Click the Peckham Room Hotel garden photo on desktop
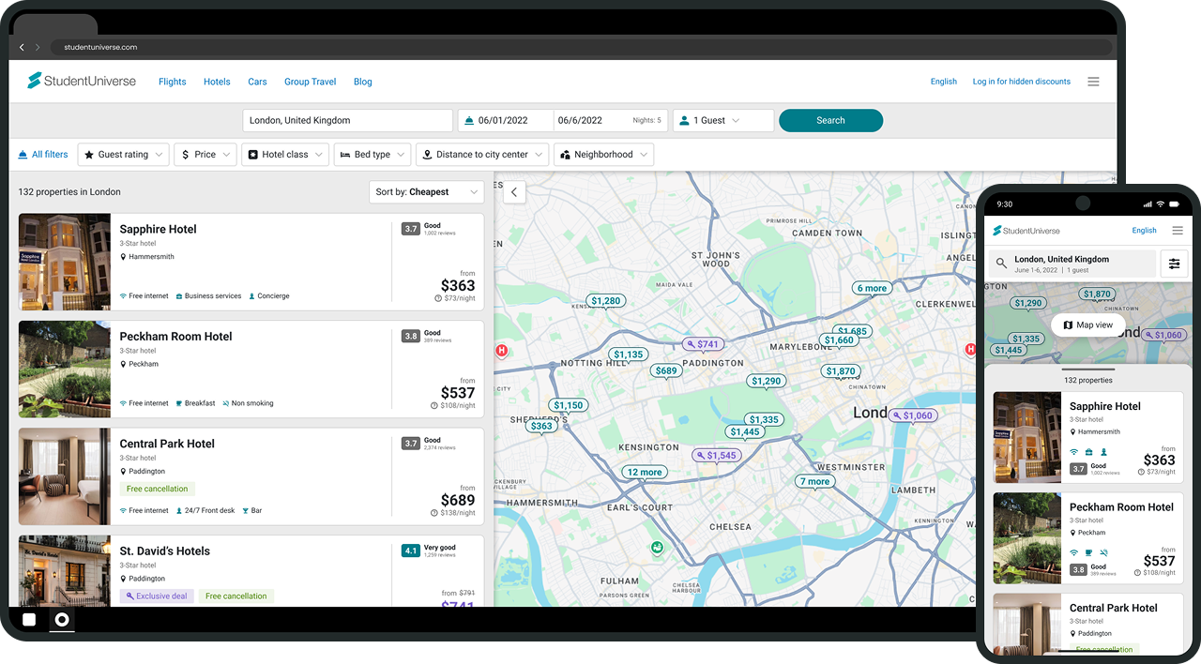Image resolution: width=1201 pixels, height=664 pixels. (x=65, y=370)
